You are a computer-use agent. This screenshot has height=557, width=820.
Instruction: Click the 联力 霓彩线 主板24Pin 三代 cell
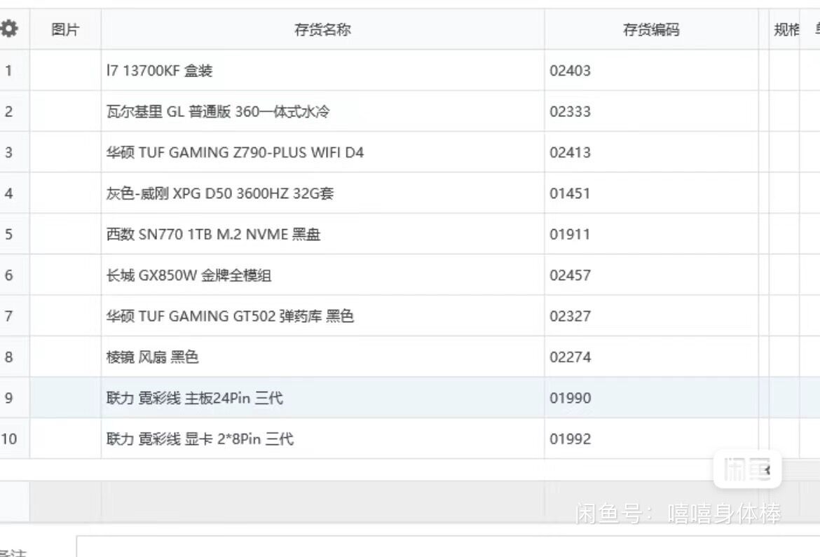point(194,398)
